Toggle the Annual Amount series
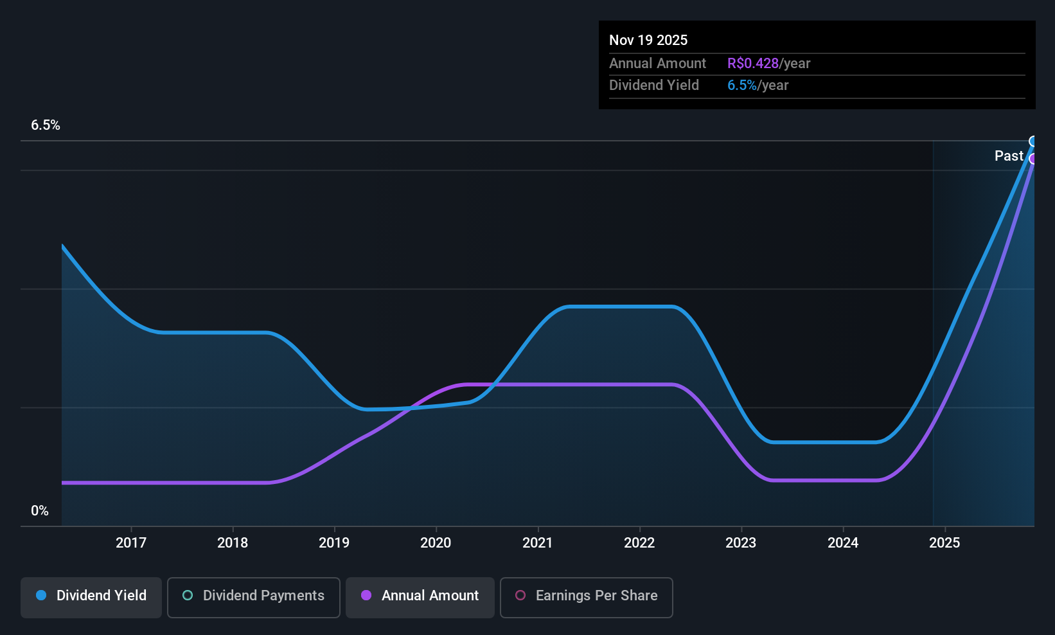This screenshot has width=1055, height=635. pos(420,597)
